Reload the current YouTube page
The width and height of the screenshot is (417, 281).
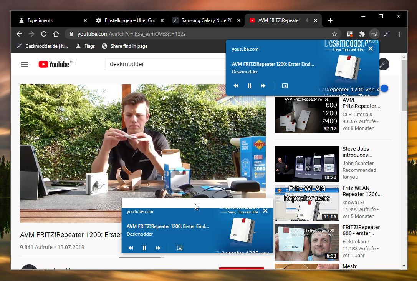pyautogui.click(x=44, y=34)
